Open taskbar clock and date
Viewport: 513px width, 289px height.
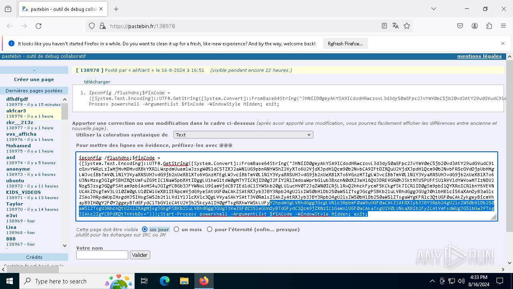point(479,281)
